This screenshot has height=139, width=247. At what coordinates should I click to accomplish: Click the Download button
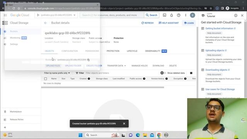click(x=158, y=66)
